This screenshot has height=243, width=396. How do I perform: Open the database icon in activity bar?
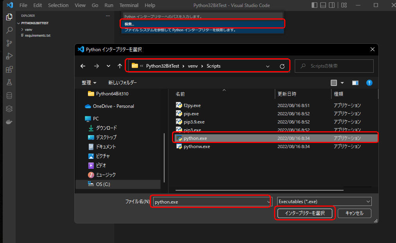point(9,96)
